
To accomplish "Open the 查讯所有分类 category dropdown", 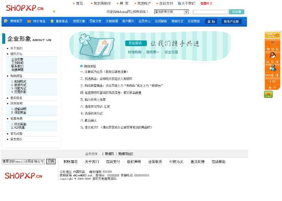I will [171, 12].
